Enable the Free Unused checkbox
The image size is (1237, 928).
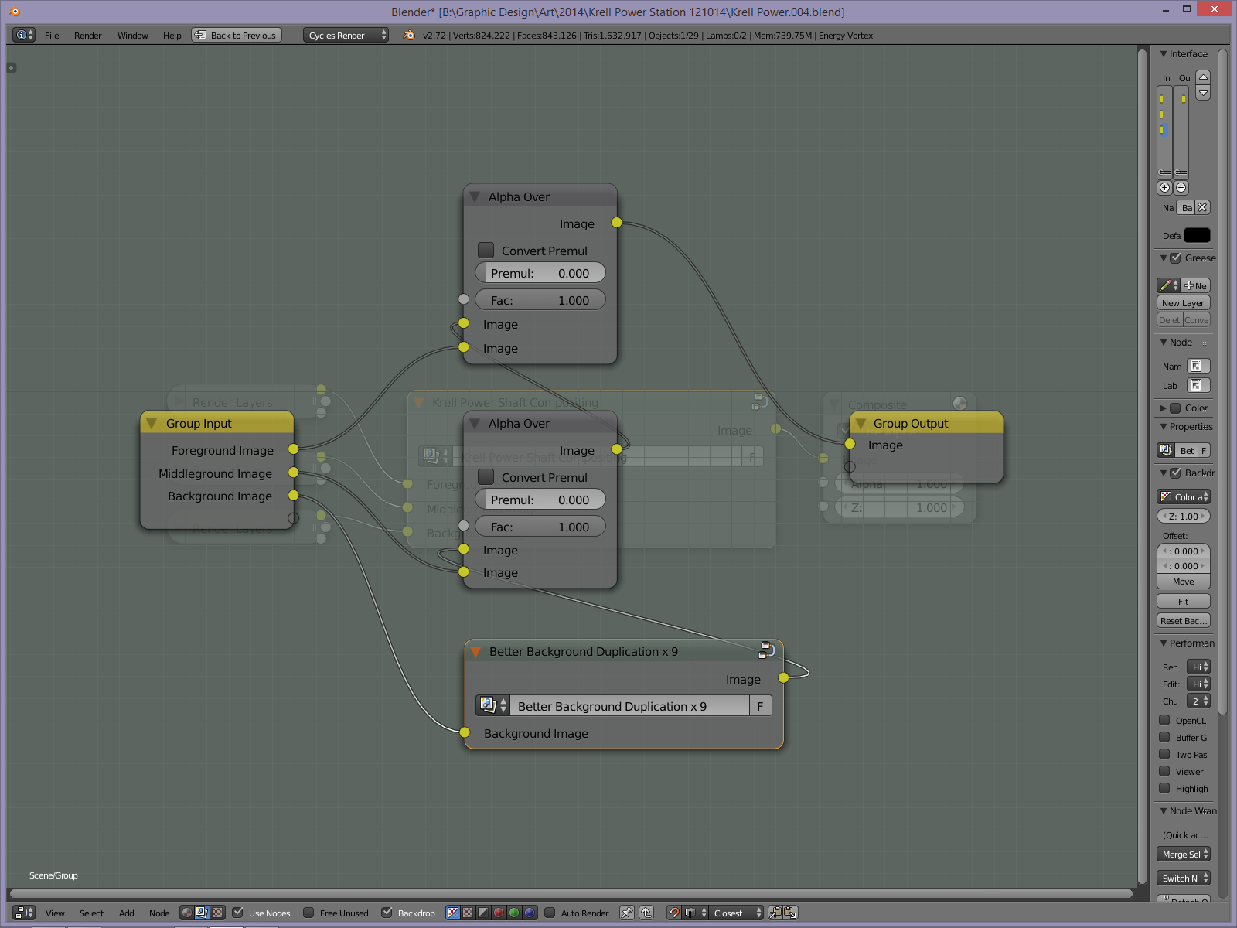click(308, 913)
